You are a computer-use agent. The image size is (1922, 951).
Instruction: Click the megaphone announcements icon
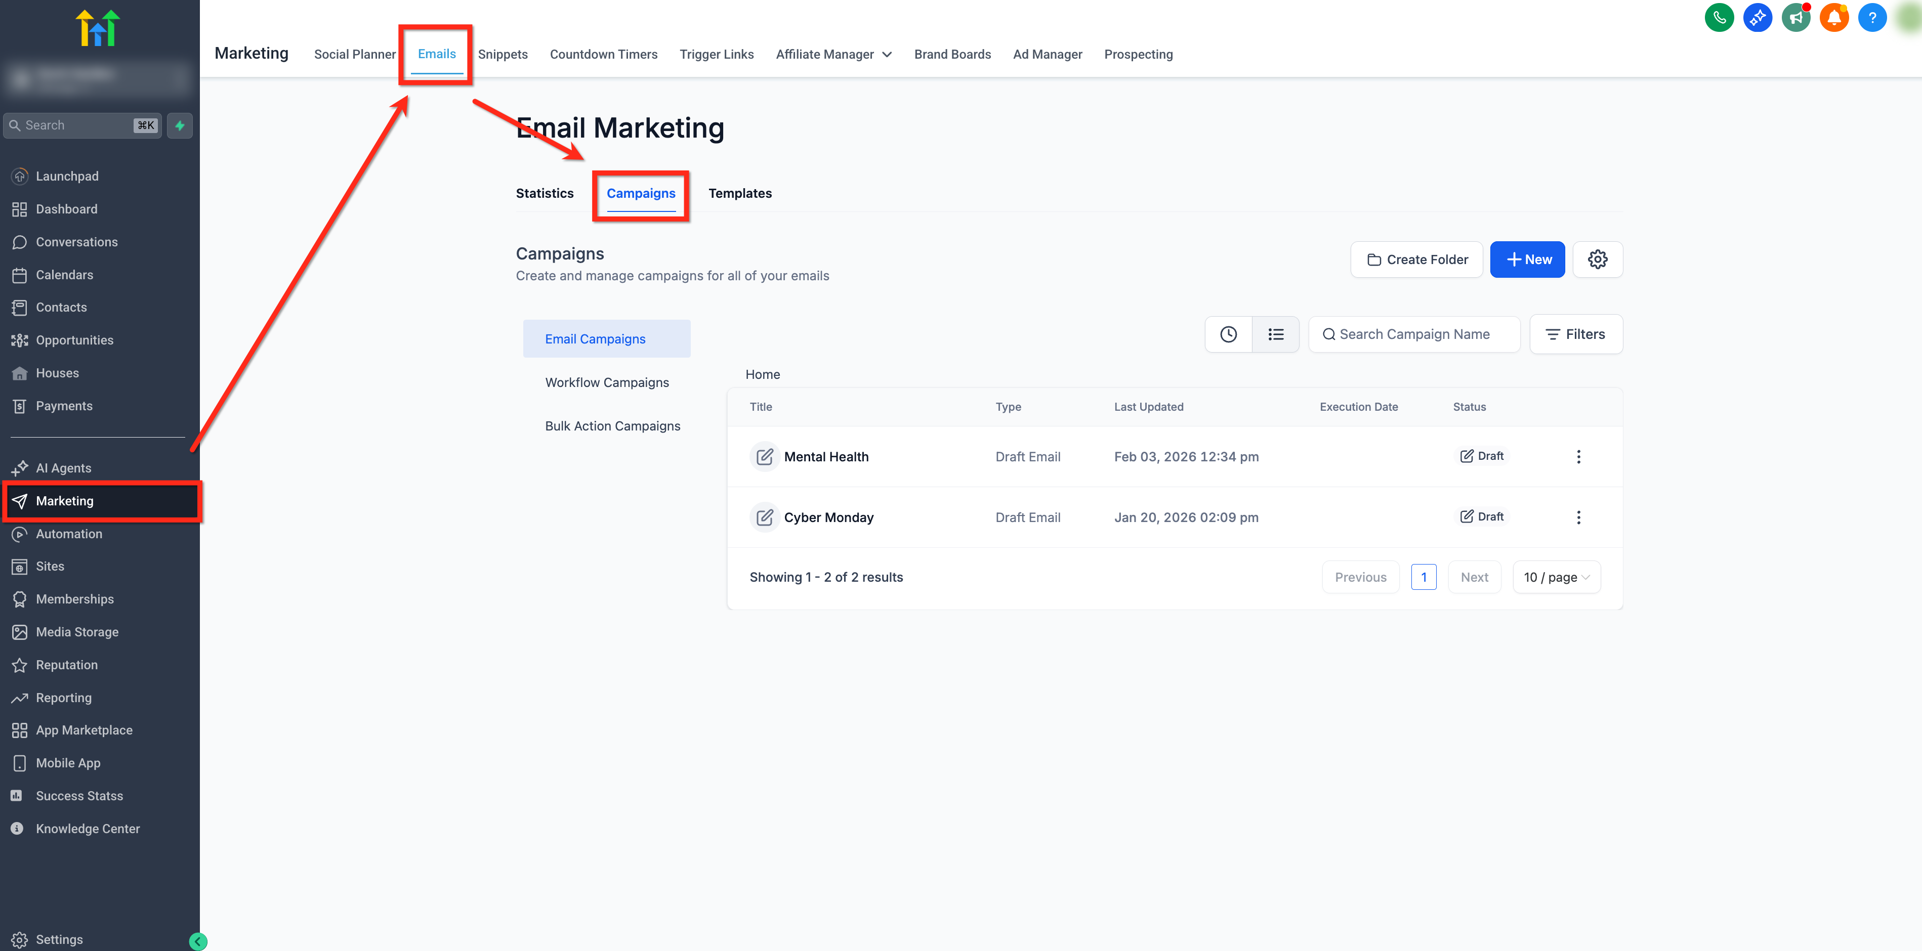(1795, 18)
